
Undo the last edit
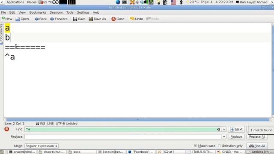(x=136, y=19)
